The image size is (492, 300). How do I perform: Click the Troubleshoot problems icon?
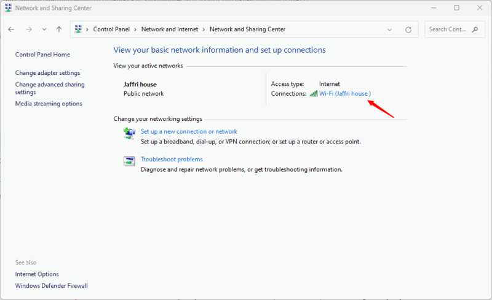coord(129,161)
